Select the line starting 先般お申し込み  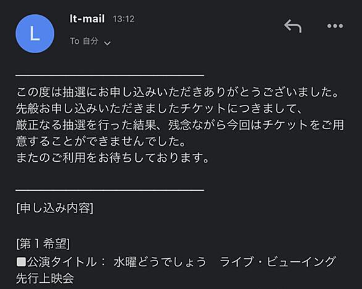coord(159,109)
